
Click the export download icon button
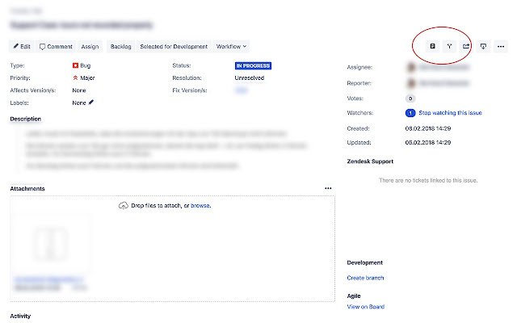click(483, 47)
